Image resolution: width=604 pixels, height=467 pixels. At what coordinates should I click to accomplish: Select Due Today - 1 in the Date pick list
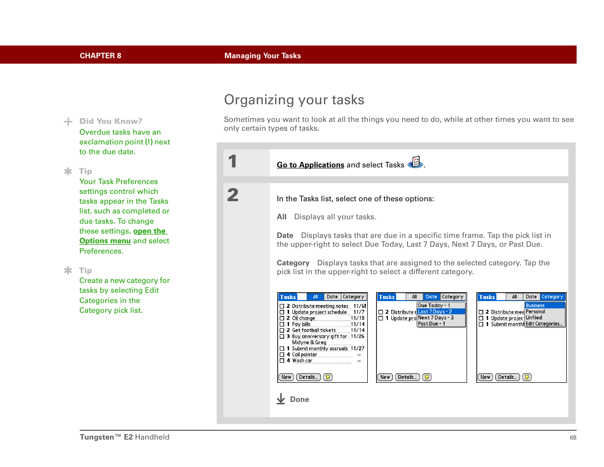[x=441, y=305]
